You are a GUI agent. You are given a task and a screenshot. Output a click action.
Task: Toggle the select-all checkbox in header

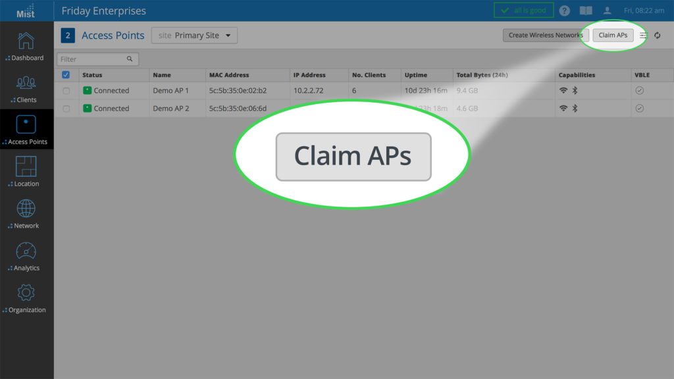pos(66,75)
